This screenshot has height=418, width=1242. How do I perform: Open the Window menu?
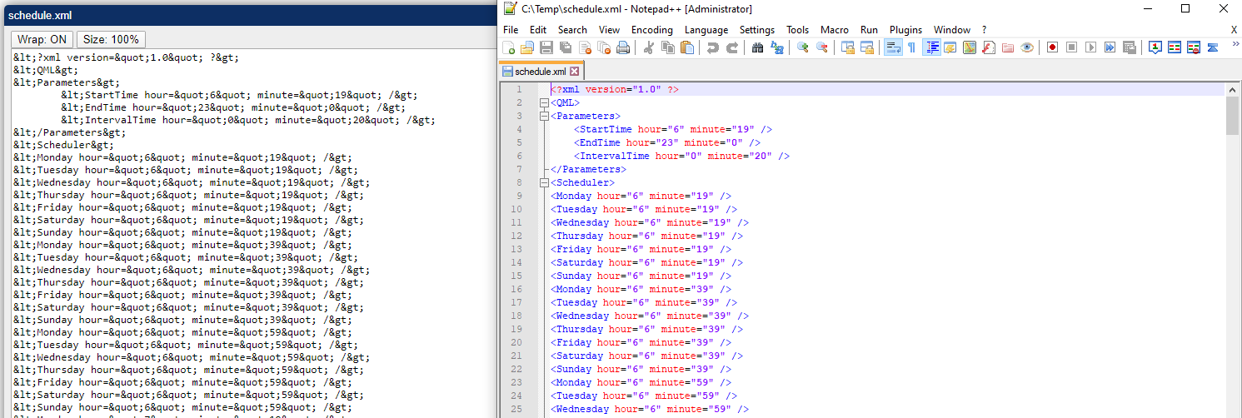click(952, 29)
